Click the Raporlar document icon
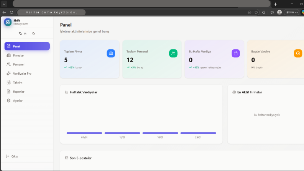The width and height of the screenshot is (304, 171). point(8,91)
